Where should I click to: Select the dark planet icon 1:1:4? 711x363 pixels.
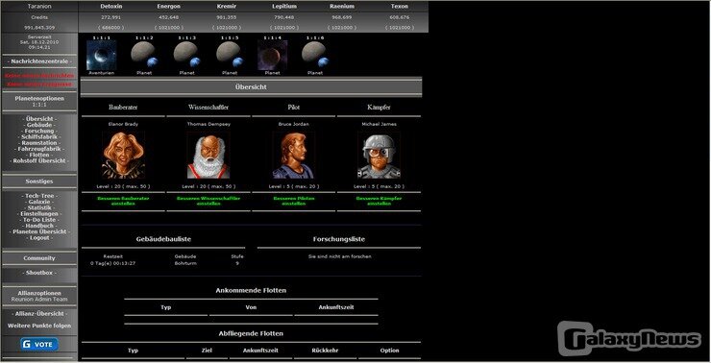(272, 56)
